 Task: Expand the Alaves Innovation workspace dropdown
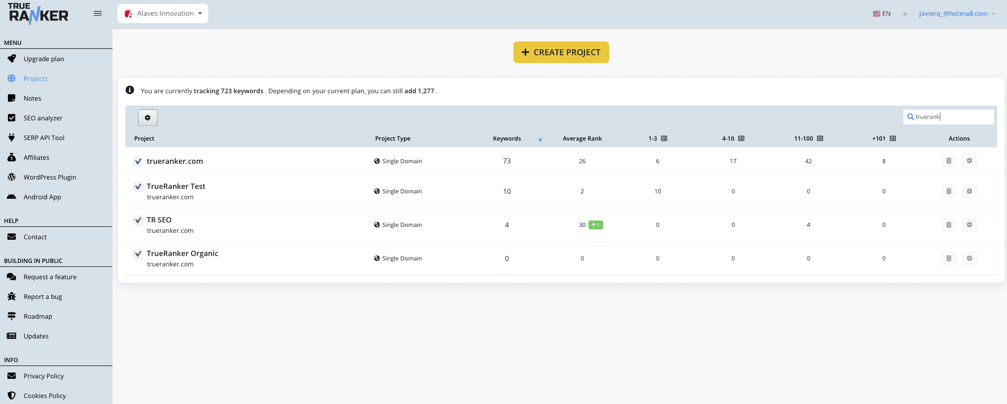(163, 13)
